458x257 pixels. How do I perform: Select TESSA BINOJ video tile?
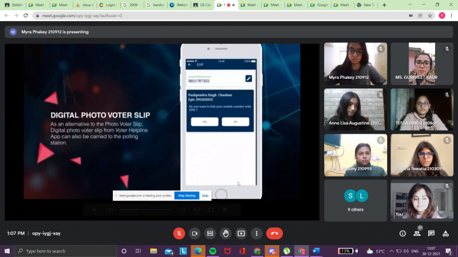point(422,110)
